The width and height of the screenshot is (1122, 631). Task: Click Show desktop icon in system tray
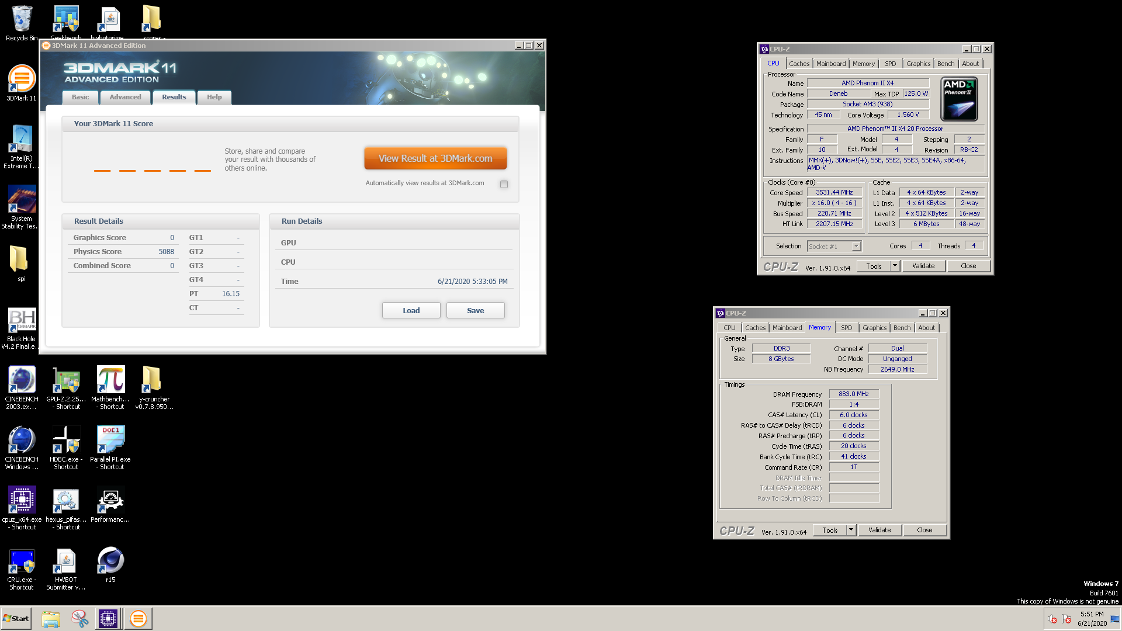click(x=1115, y=619)
